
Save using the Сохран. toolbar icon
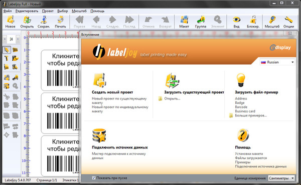click(44, 22)
